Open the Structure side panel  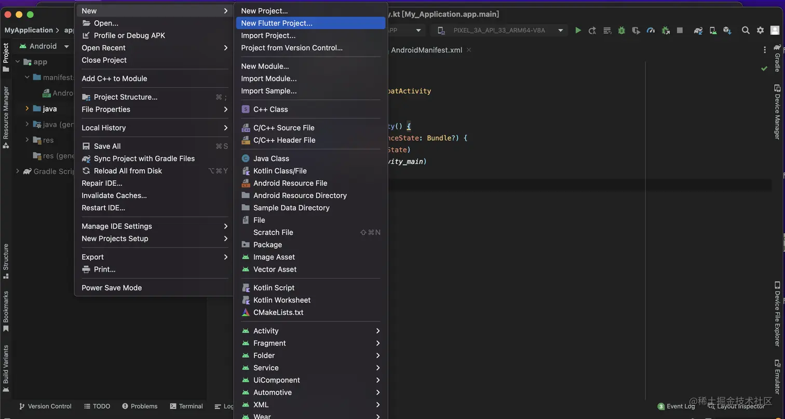[6, 261]
